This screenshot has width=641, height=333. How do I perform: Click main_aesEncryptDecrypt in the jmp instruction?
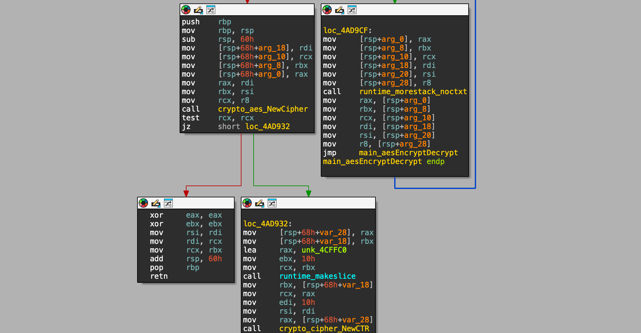(408, 153)
